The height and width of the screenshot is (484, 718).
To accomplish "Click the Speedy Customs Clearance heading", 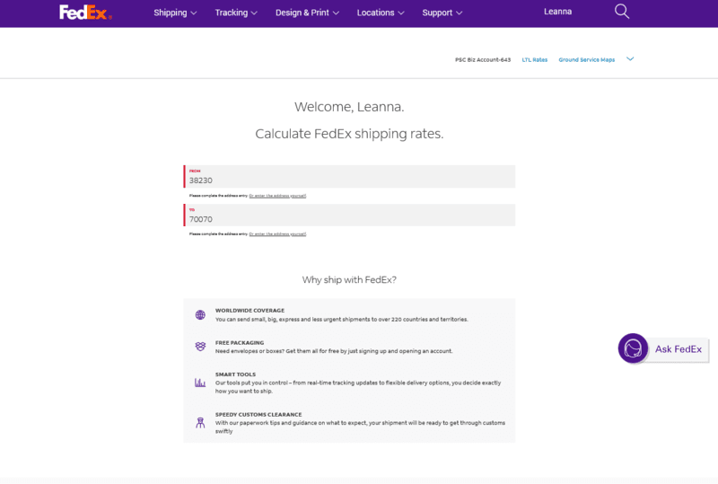I will point(258,414).
